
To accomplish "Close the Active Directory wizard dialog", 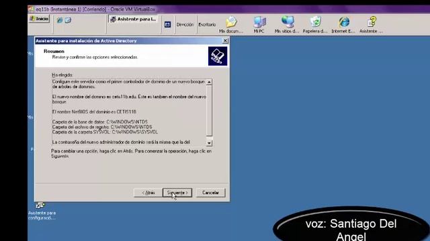I will click(x=225, y=41).
